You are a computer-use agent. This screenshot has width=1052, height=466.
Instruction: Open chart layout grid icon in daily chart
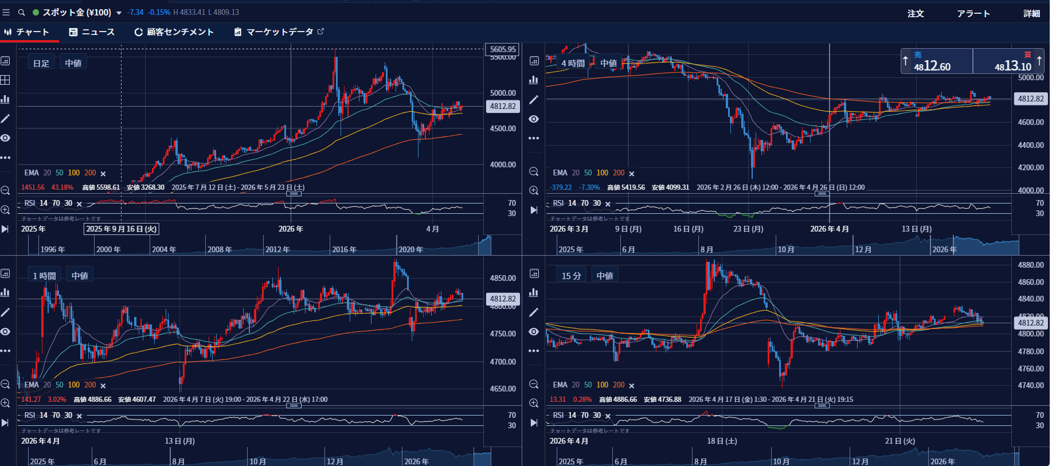5,80
